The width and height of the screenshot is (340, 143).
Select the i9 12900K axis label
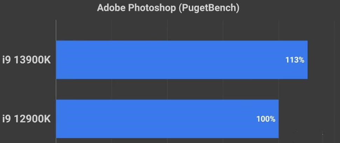pos(27,119)
